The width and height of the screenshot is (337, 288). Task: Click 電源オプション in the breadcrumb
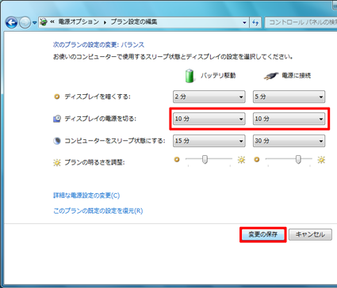[79, 22]
